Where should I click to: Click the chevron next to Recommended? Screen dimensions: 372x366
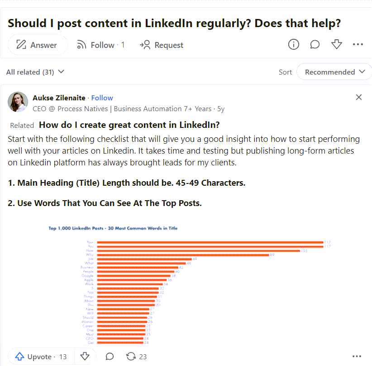pos(362,71)
